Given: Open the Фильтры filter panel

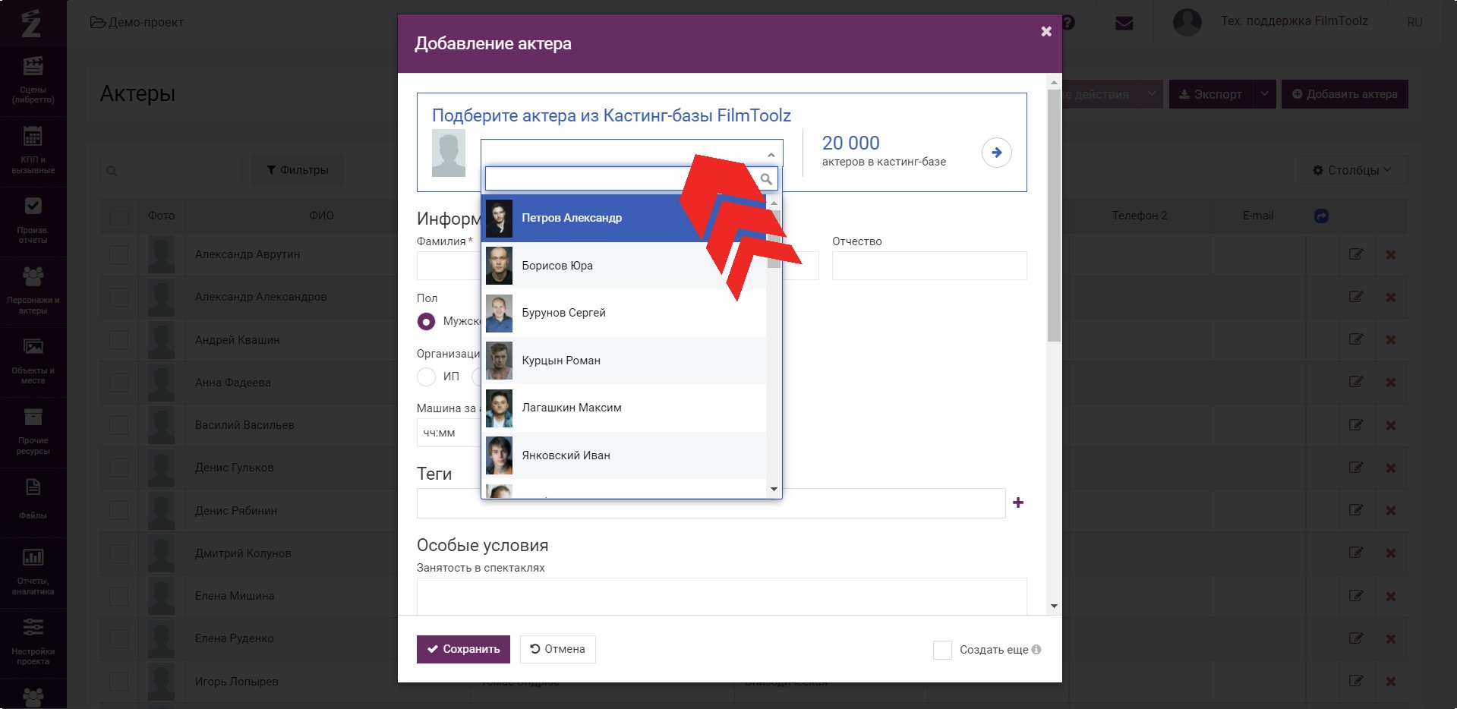Looking at the screenshot, I should click(298, 170).
